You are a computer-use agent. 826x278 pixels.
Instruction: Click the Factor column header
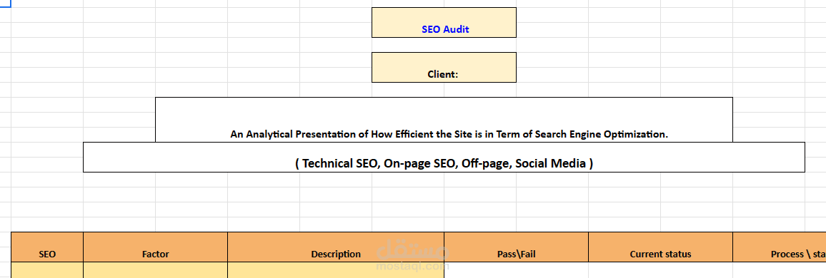pyautogui.click(x=155, y=247)
